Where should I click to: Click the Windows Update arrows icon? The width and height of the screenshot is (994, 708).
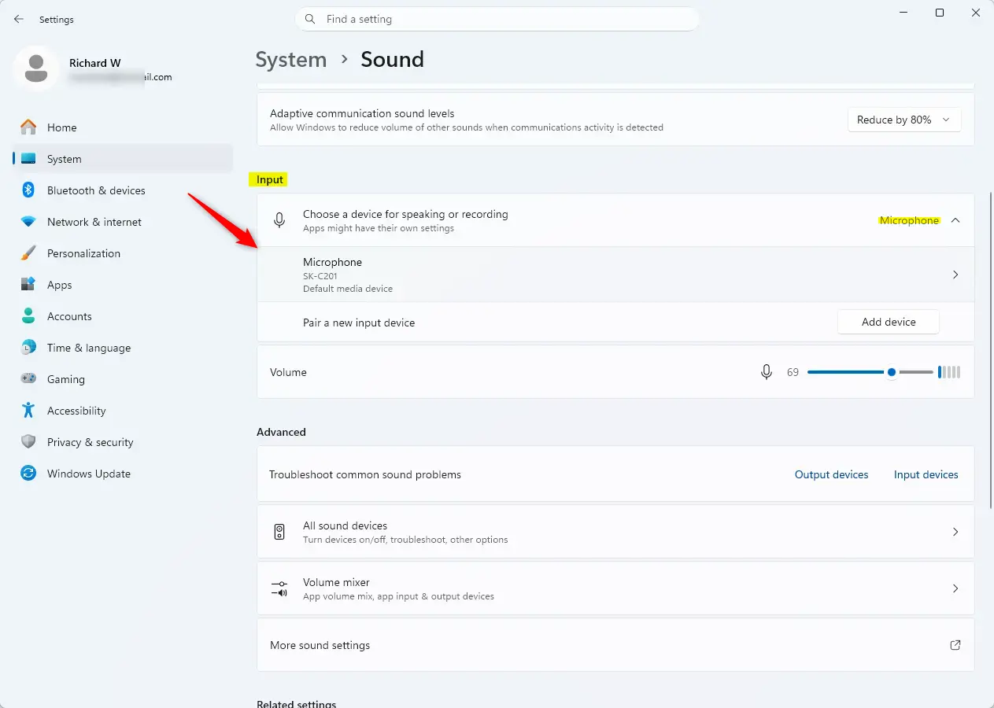28,474
